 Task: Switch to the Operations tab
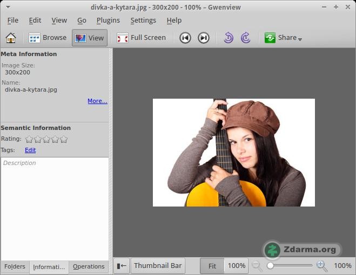89,266
